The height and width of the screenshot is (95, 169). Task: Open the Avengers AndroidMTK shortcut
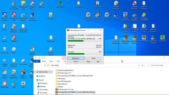pos(144,17)
